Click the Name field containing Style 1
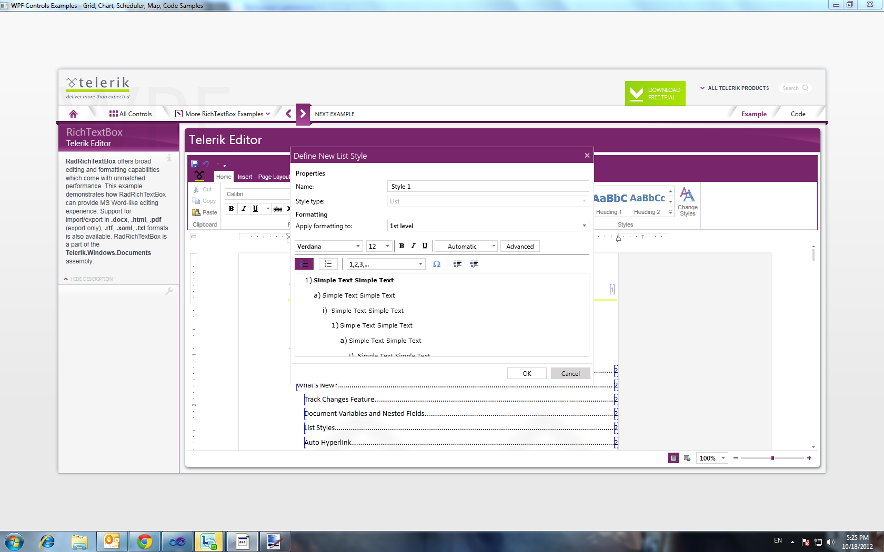The height and width of the screenshot is (552, 884). (x=488, y=187)
